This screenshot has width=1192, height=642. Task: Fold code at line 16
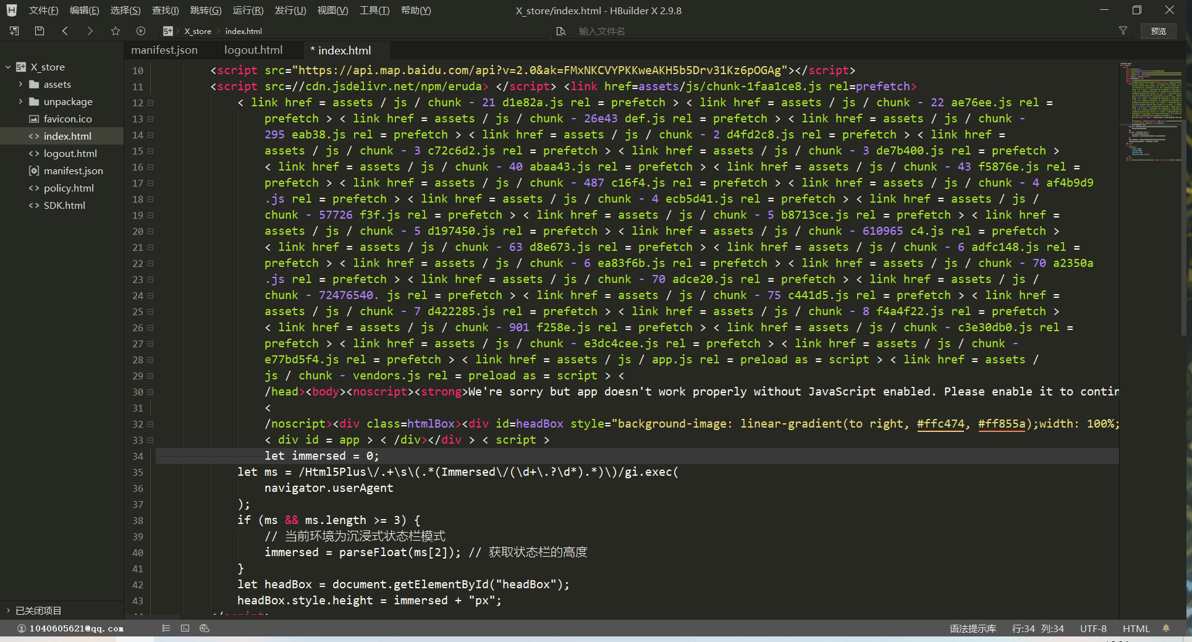pos(150,167)
